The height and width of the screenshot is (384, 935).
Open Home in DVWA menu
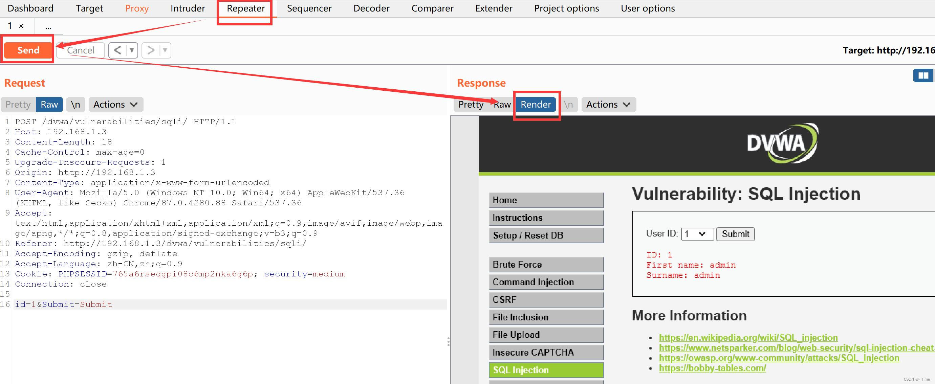(x=546, y=200)
